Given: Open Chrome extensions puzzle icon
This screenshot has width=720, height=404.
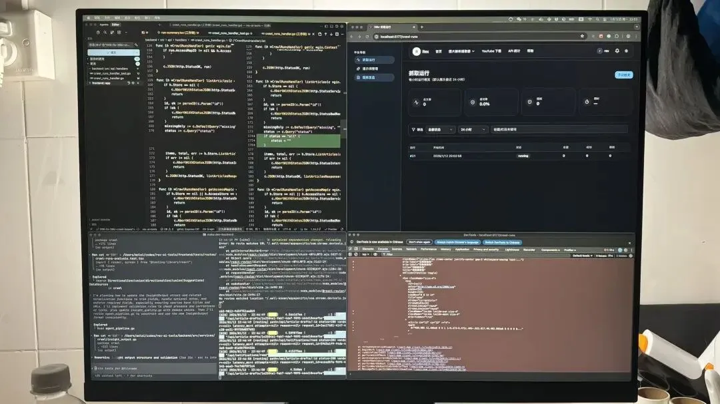Looking at the screenshot, I should 617,36.
